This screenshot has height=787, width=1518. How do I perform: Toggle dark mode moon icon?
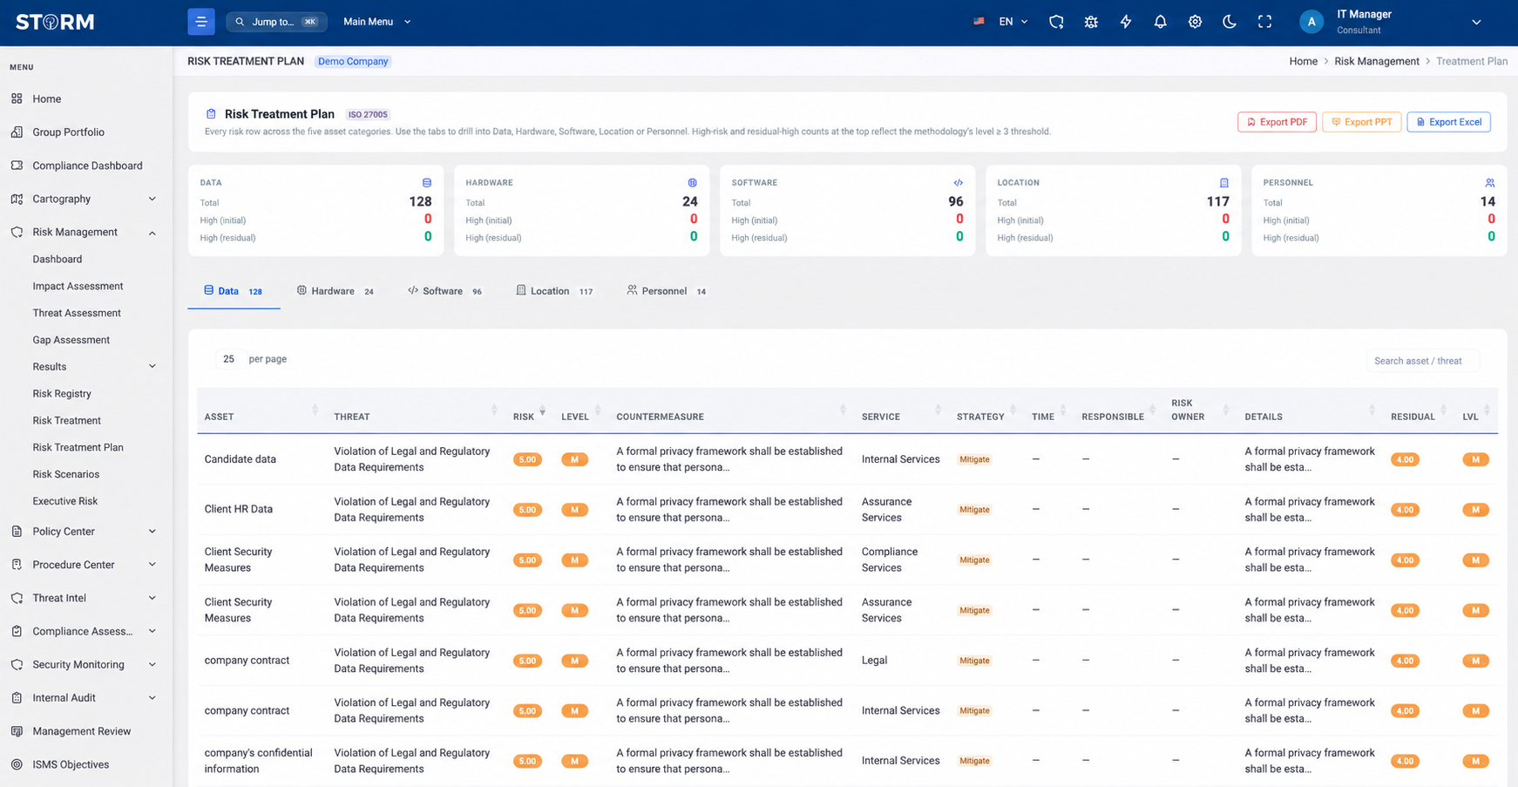click(x=1230, y=22)
